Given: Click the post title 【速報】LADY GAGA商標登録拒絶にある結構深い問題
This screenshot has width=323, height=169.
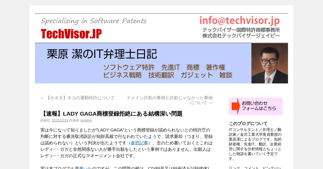Looking at the screenshot, I should (111, 114).
